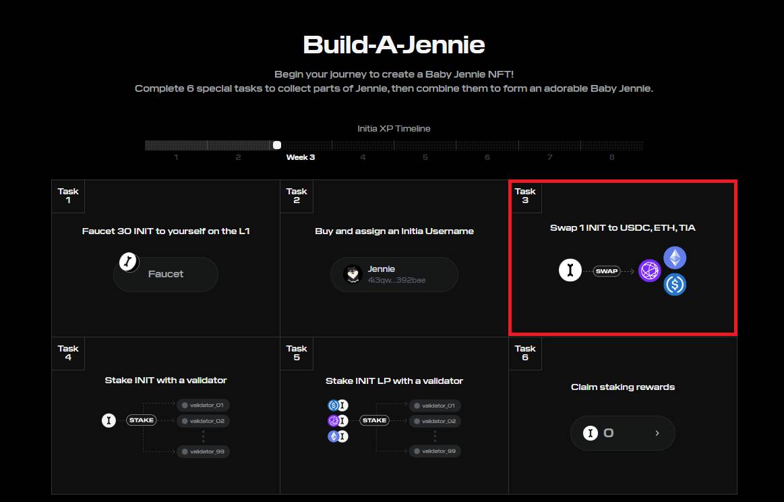Click the Jennie avatar icon in Task 2
Image resolution: width=784 pixels, height=502 pixels.
(x=353, y=274)
